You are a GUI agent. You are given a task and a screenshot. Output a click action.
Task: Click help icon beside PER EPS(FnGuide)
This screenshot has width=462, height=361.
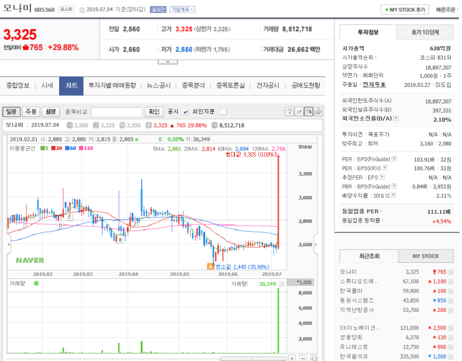coord(394,159)
